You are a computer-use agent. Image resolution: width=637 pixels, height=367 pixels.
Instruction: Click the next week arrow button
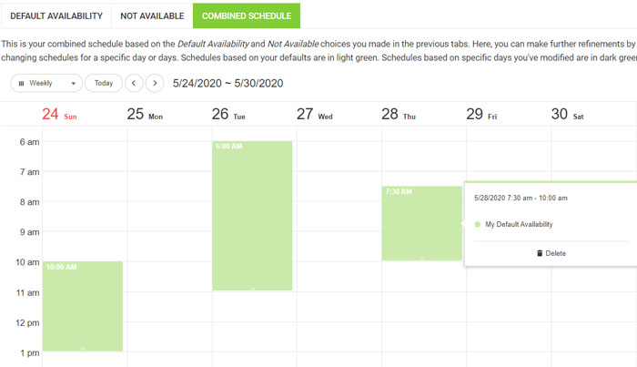(x=157, y=83)
